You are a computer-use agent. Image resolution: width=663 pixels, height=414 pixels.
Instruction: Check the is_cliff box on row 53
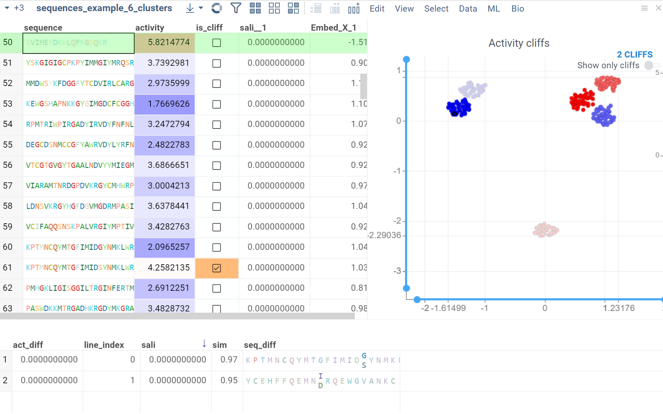pos(217,104)
